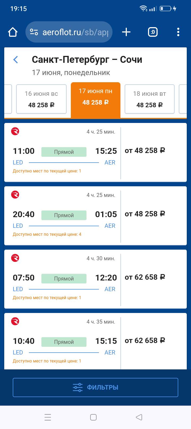
Task: Select the 16 июня вс date tab
Action: click(x=41, y=99)
